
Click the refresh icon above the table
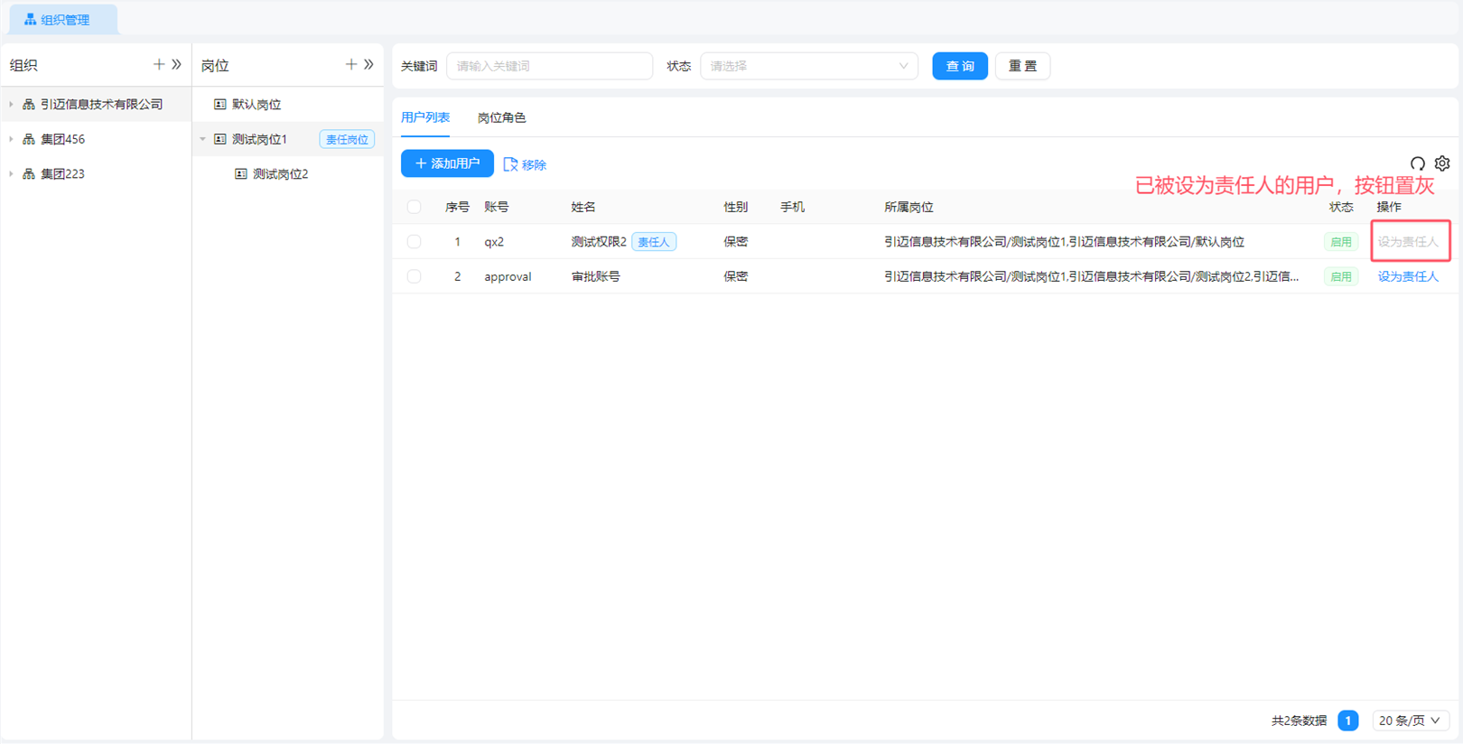(1418, 163)
